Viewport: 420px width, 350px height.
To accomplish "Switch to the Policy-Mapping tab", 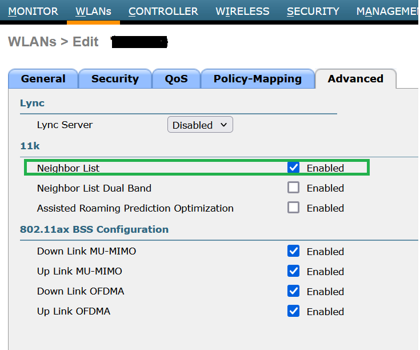I will point(258,79).
